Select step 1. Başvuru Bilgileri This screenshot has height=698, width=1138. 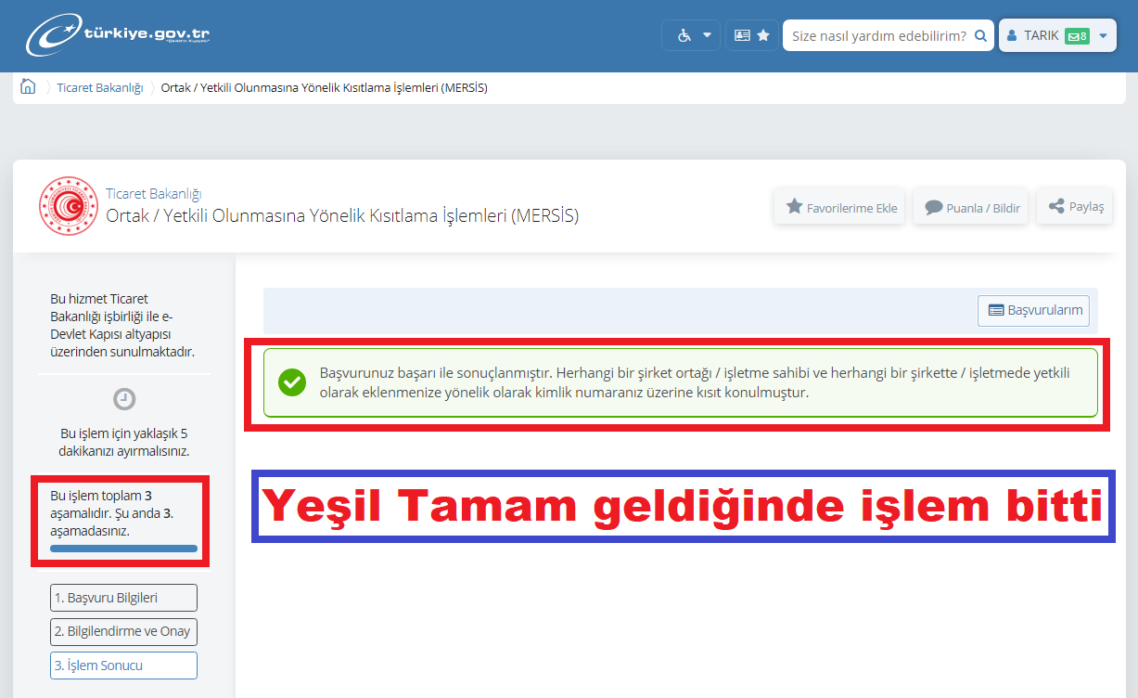pyautogui.click(x=123, y=598)
